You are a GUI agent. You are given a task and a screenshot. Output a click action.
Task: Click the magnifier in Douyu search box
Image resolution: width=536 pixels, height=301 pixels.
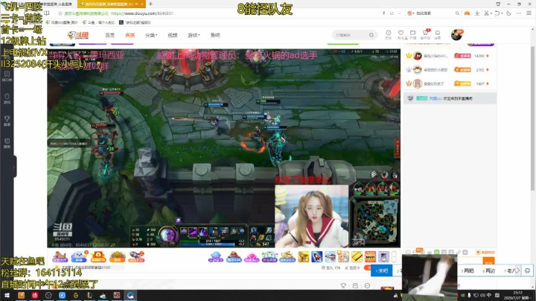tap(371, 35)
